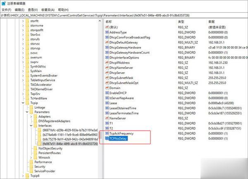Open the 文件(F) menu
The width and height of the screenshot is (248, 179).
click(x=6, y=10)
